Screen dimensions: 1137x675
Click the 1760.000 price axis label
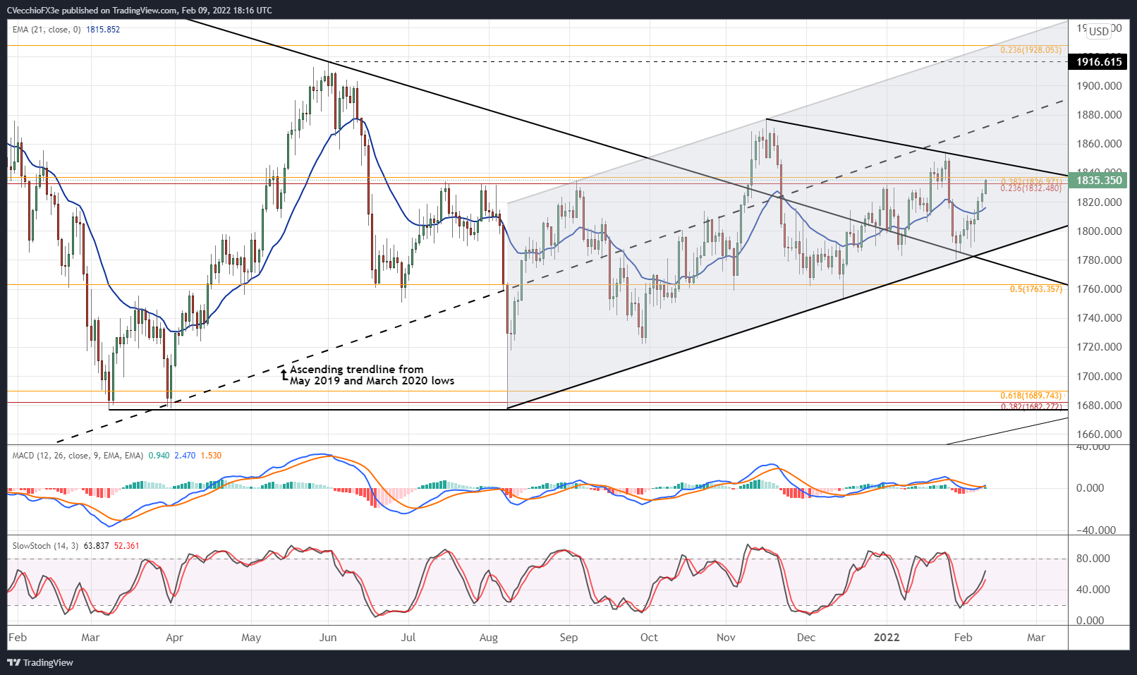tap(1099, 289)
